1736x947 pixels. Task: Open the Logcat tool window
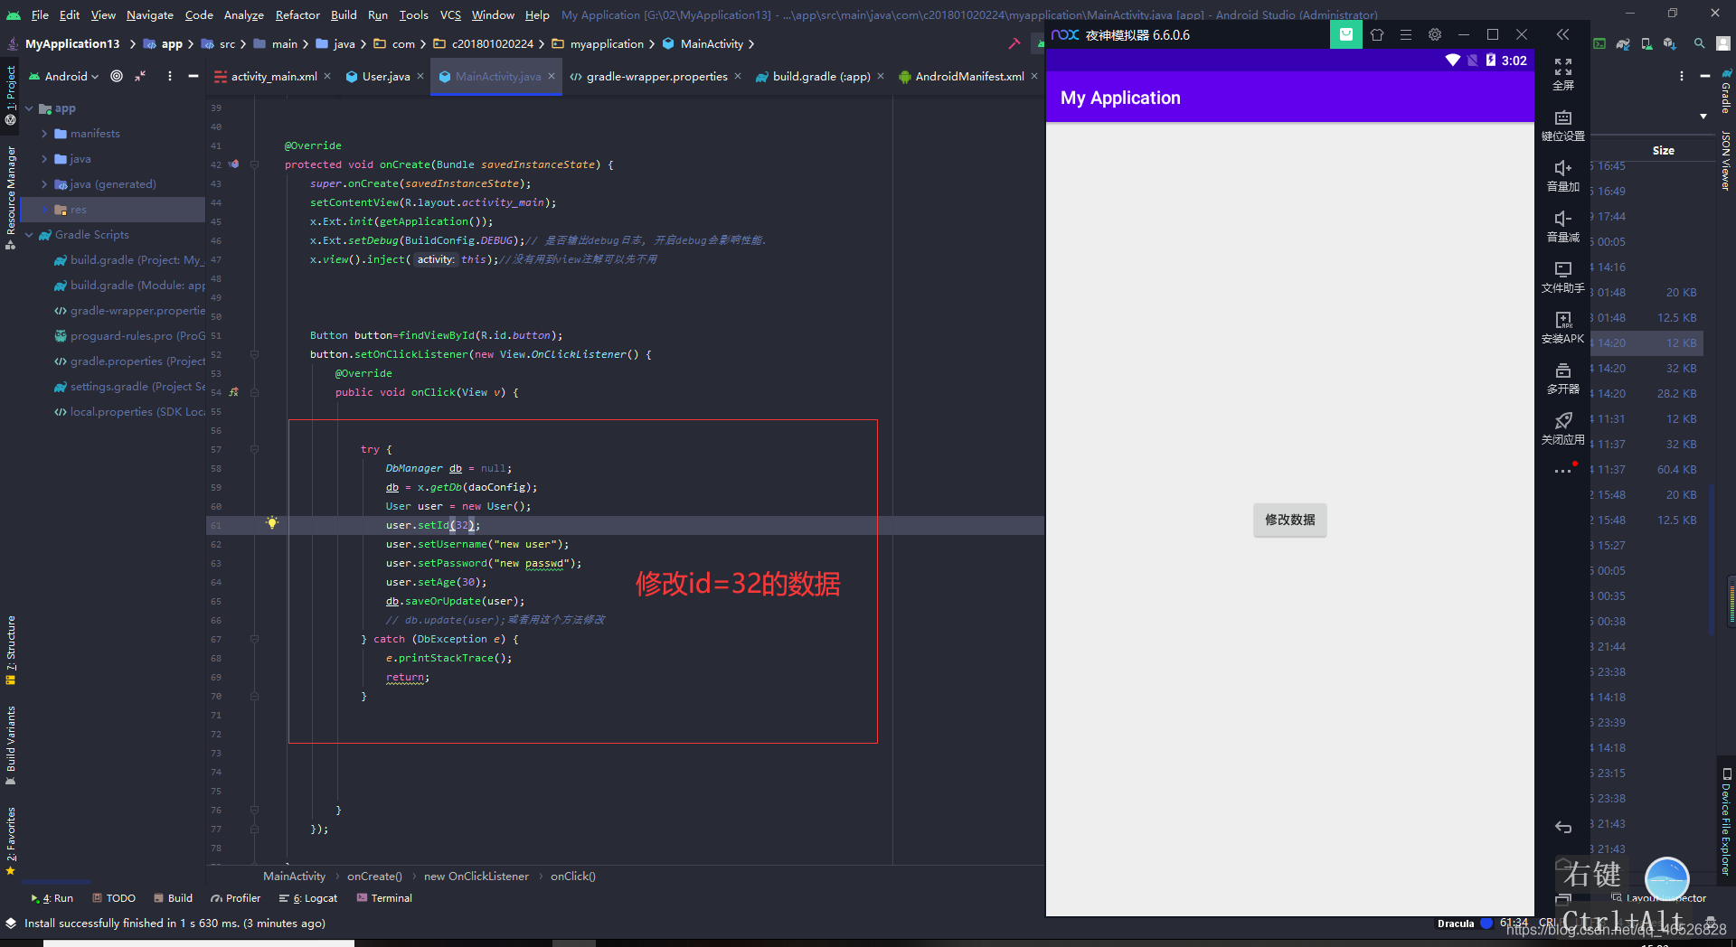[308, 898]
